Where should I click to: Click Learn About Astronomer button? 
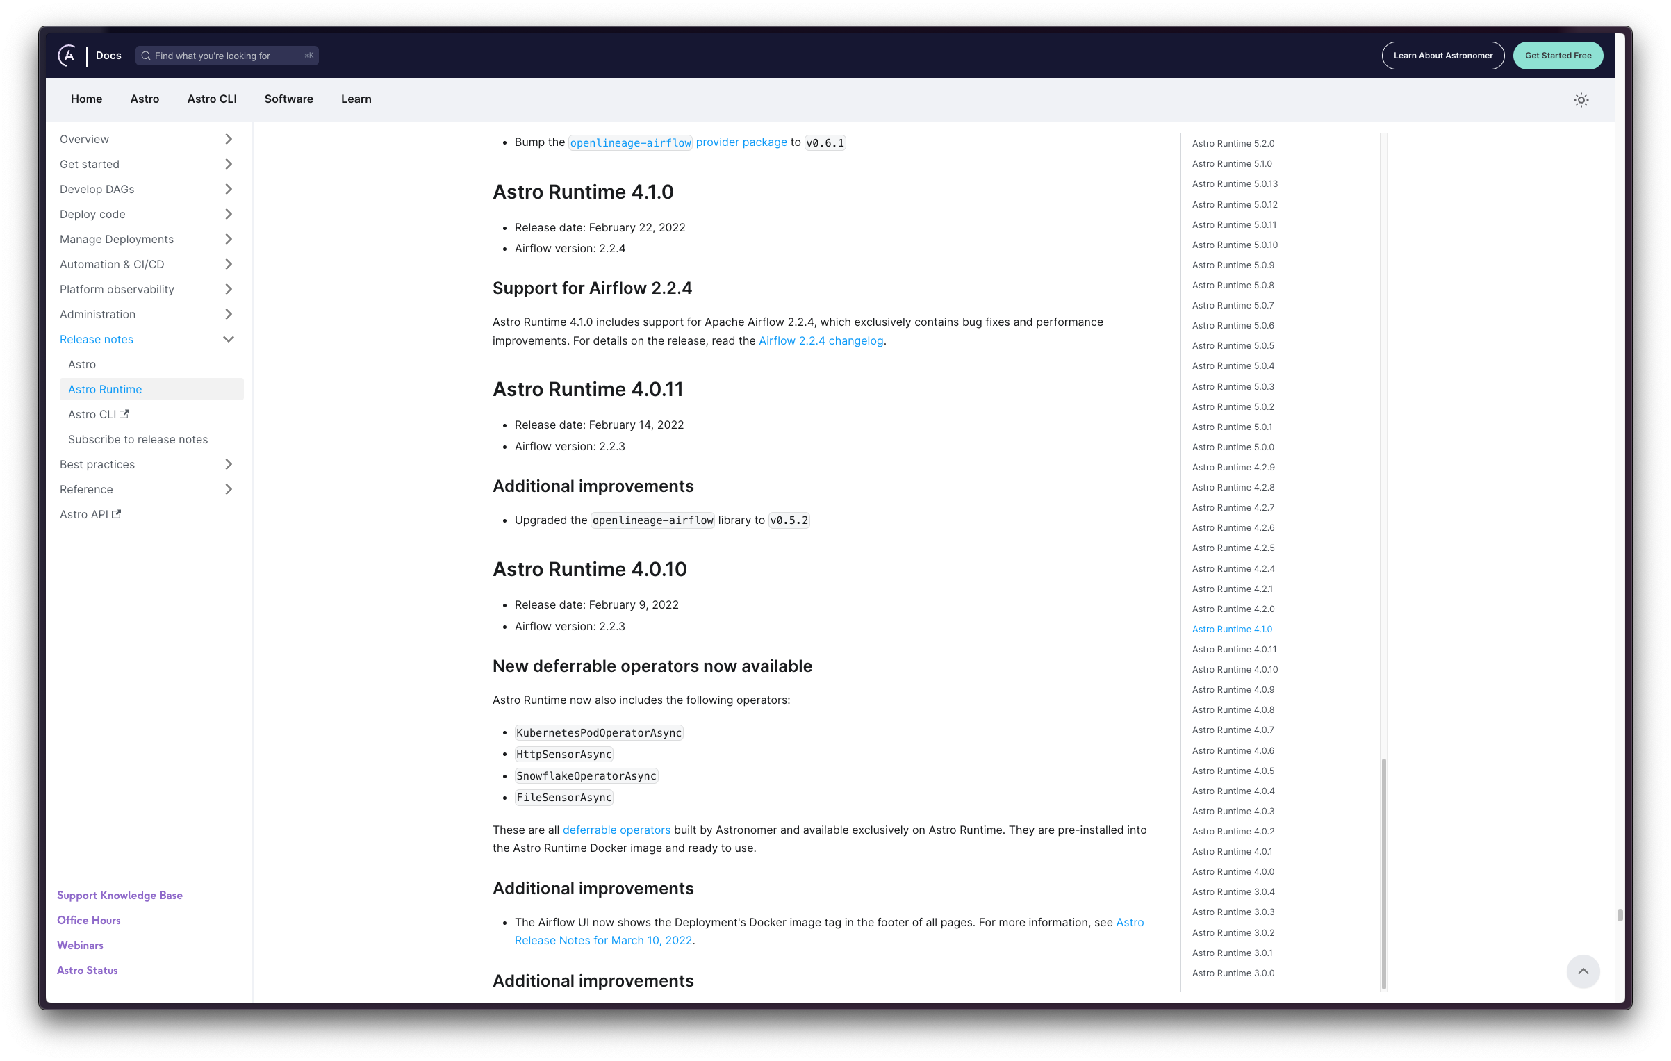(x=1442, y=56)
